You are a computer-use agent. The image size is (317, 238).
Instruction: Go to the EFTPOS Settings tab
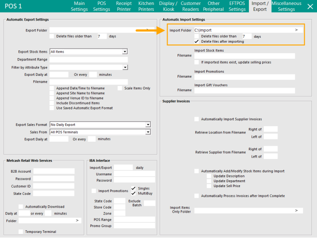coord(237,6)
